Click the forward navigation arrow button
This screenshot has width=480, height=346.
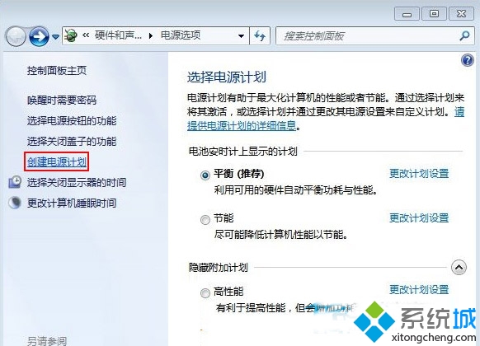39,37
